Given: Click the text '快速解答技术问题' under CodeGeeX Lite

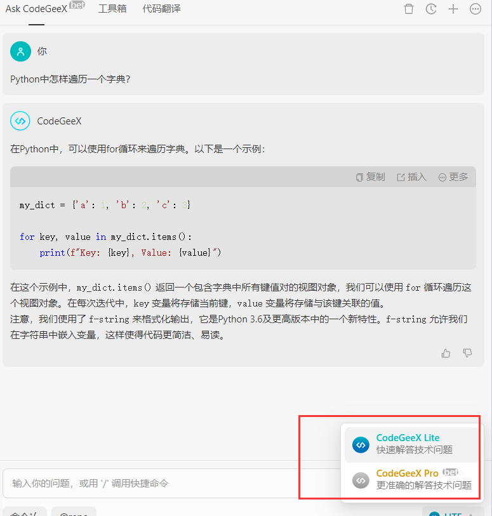Looking at the screenshot, I should [415, 450].
